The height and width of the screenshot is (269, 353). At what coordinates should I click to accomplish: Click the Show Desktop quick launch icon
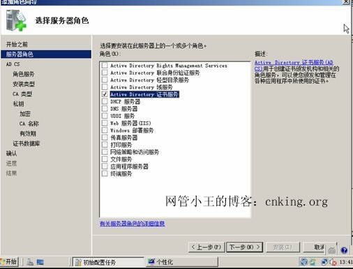pyautogui.click(x=40, y=262)
